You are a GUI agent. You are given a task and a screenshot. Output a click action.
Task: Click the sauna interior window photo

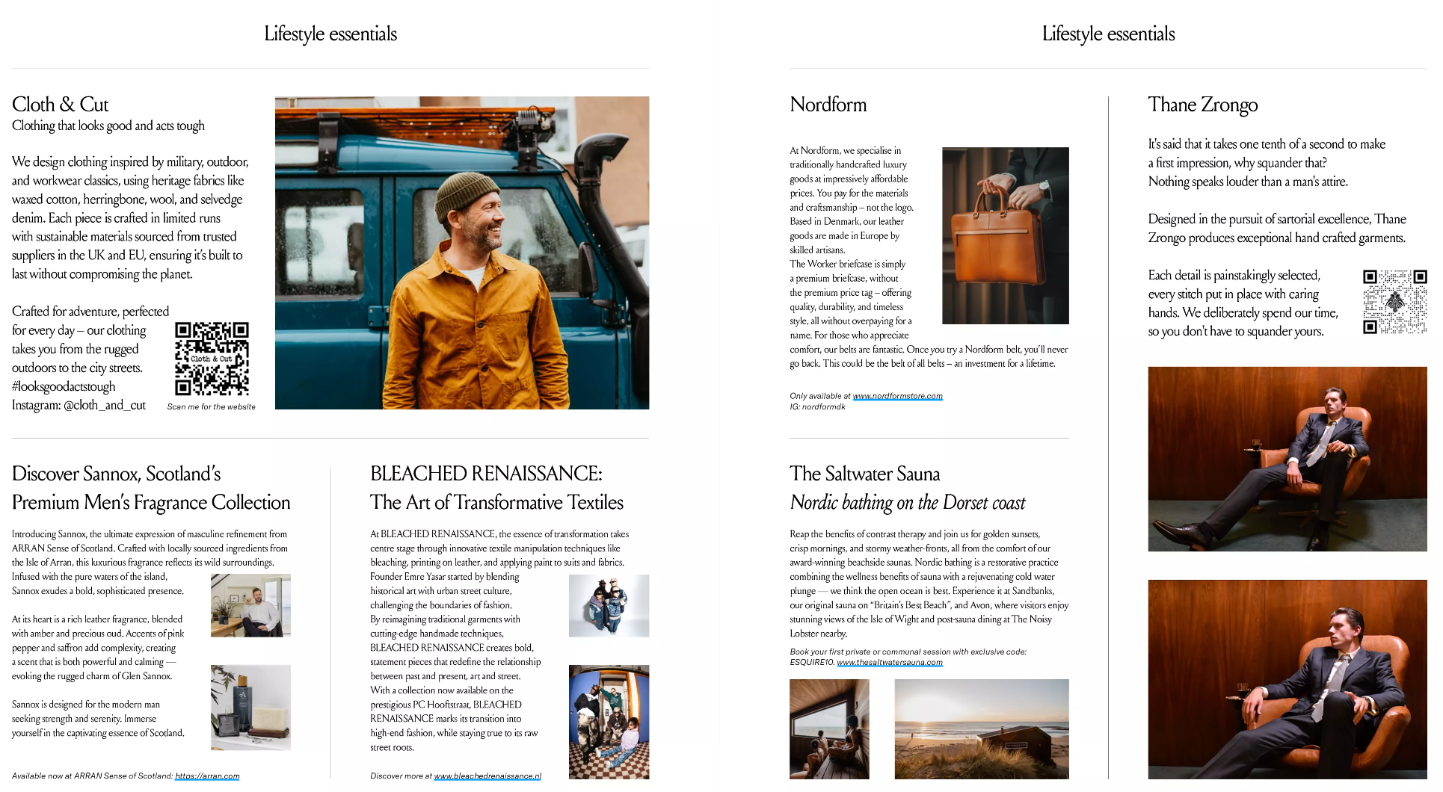829,729
